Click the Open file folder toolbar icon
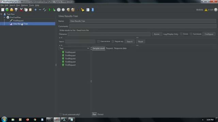The image size is (218, 122). (x=12, y=10)
